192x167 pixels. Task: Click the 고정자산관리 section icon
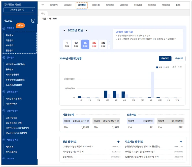click(x=4, y=111)
